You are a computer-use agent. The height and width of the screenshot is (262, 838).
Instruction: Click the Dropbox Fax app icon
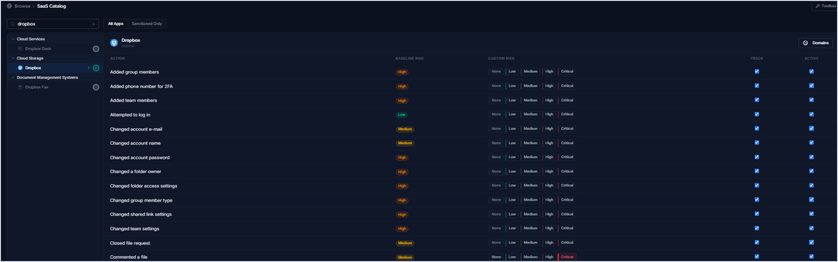click(x=20, y=87)
